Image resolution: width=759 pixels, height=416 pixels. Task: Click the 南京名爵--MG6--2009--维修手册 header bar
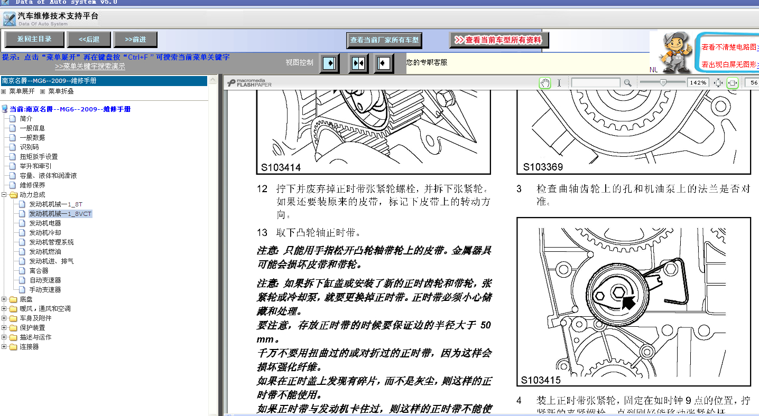pyautogui.click(x=104, y=81)
